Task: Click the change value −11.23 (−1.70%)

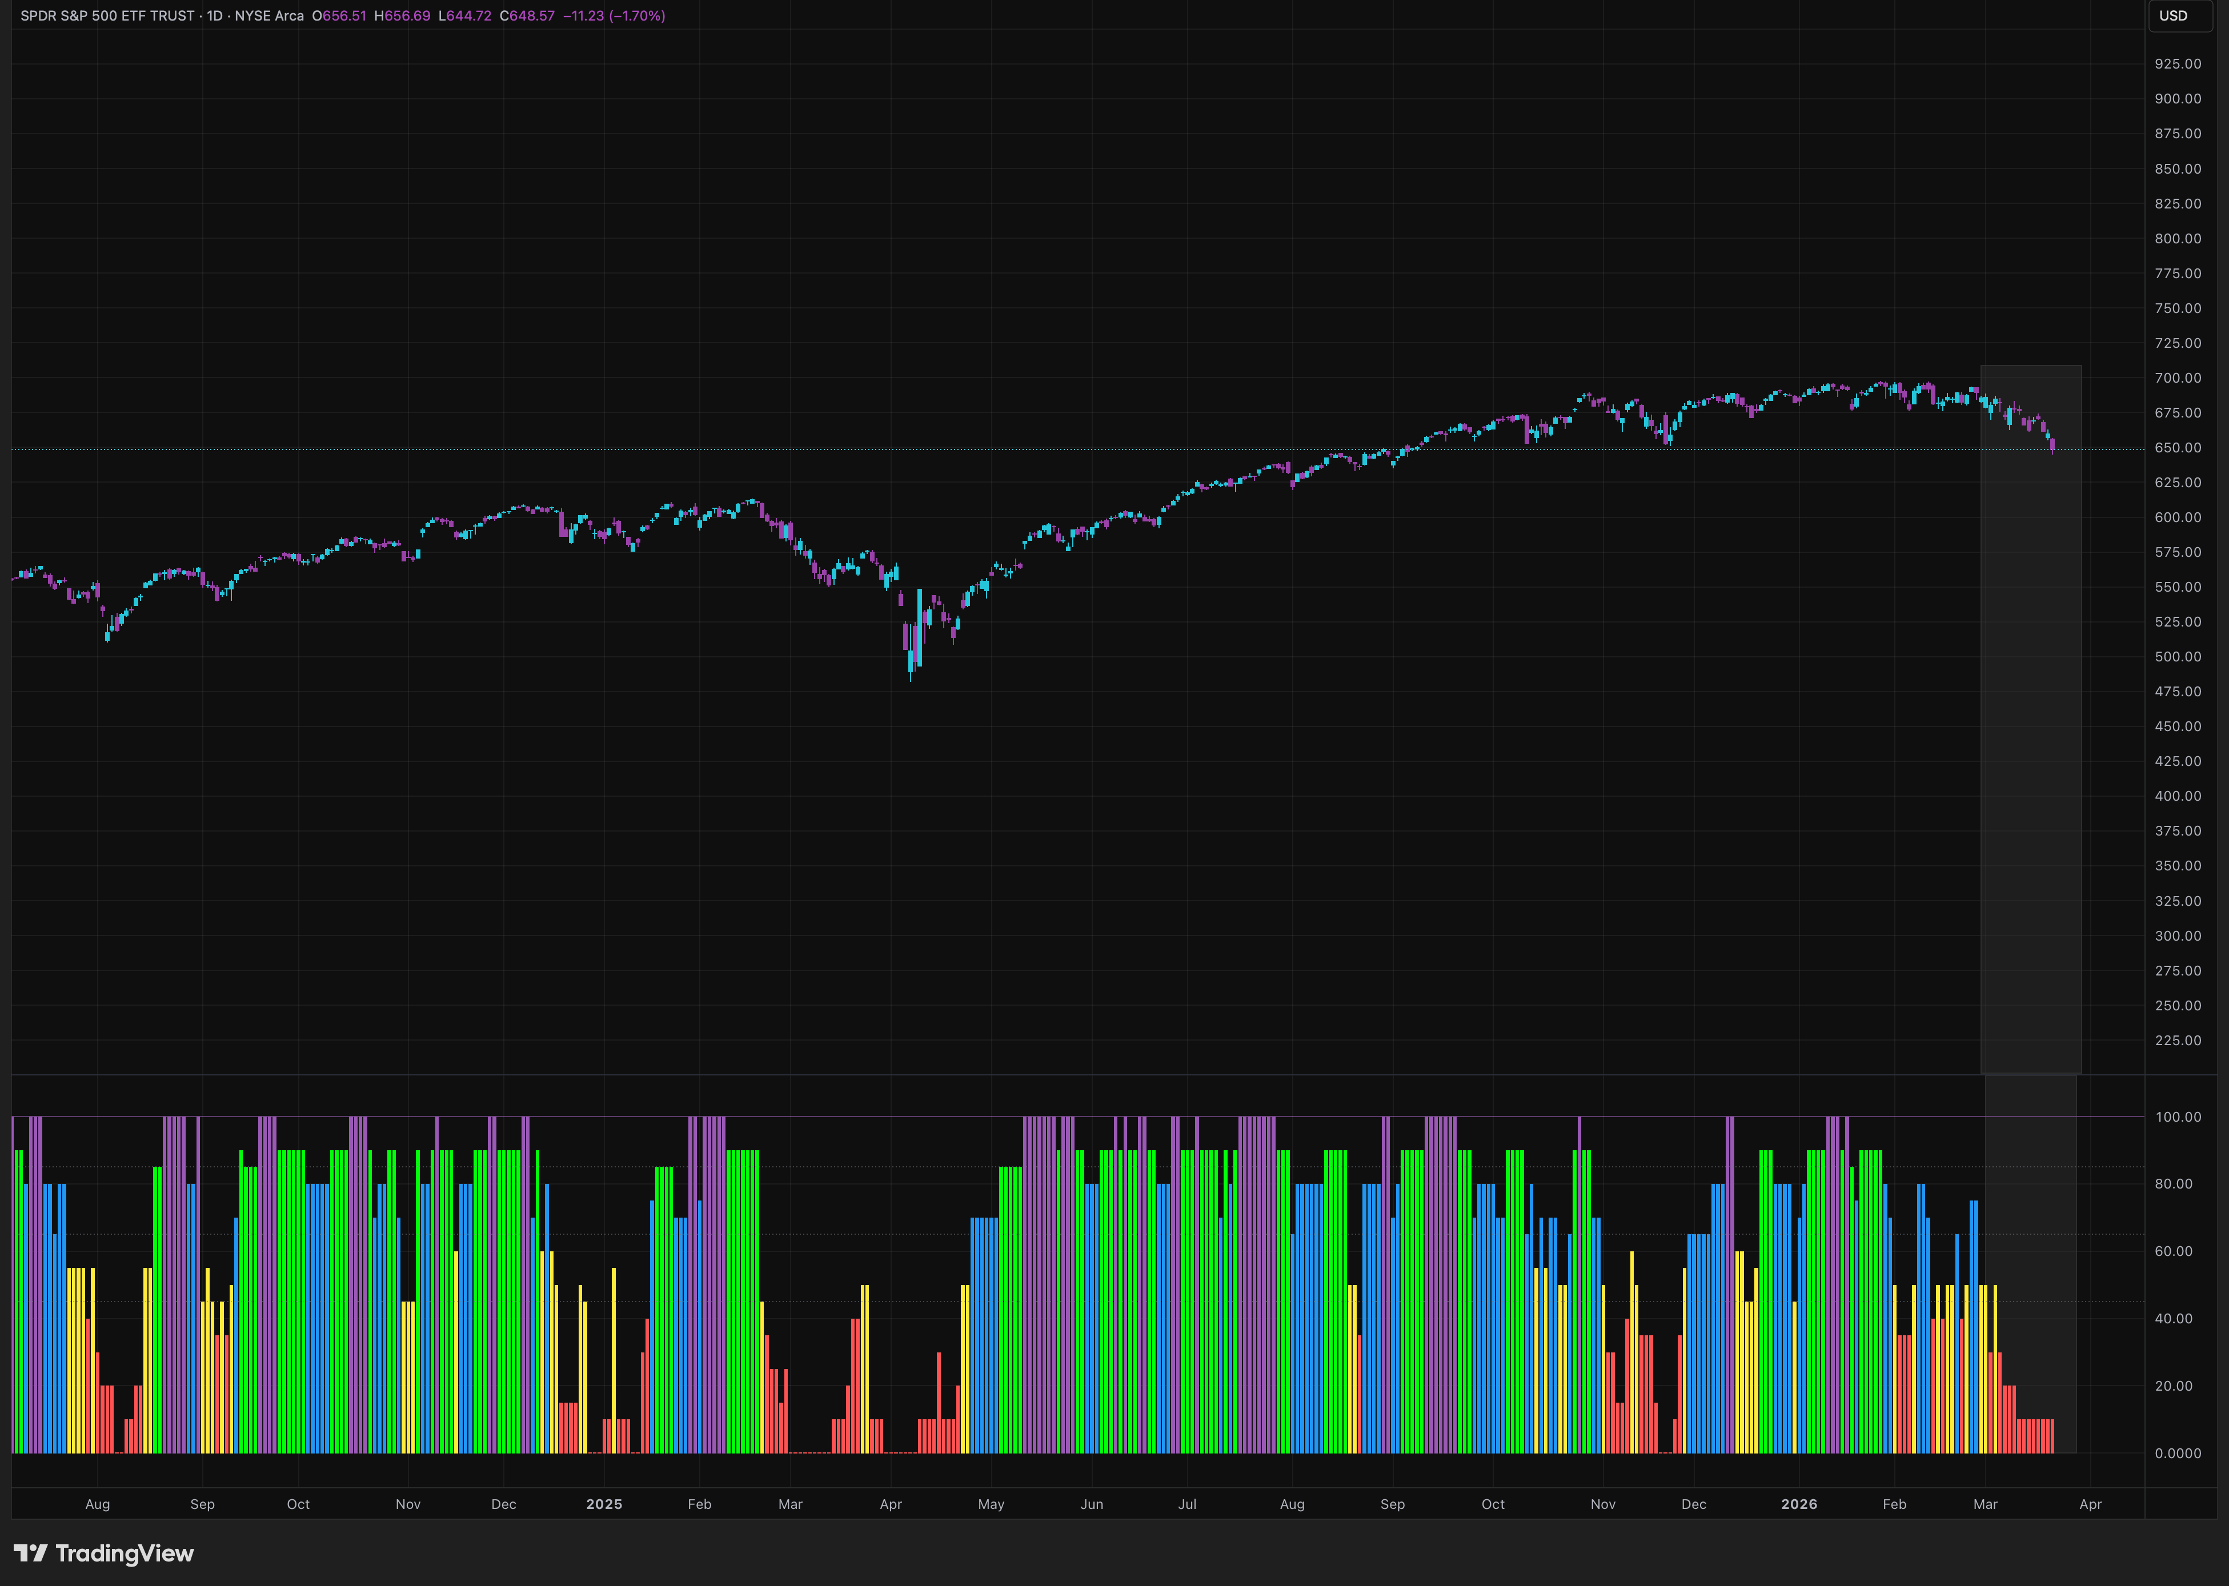Action: (x=614, y=15)
